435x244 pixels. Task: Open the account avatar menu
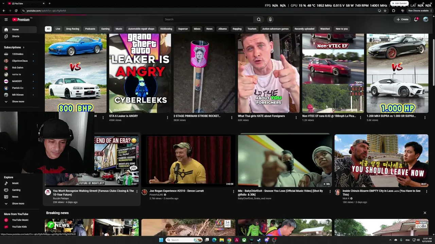point(425,19)
